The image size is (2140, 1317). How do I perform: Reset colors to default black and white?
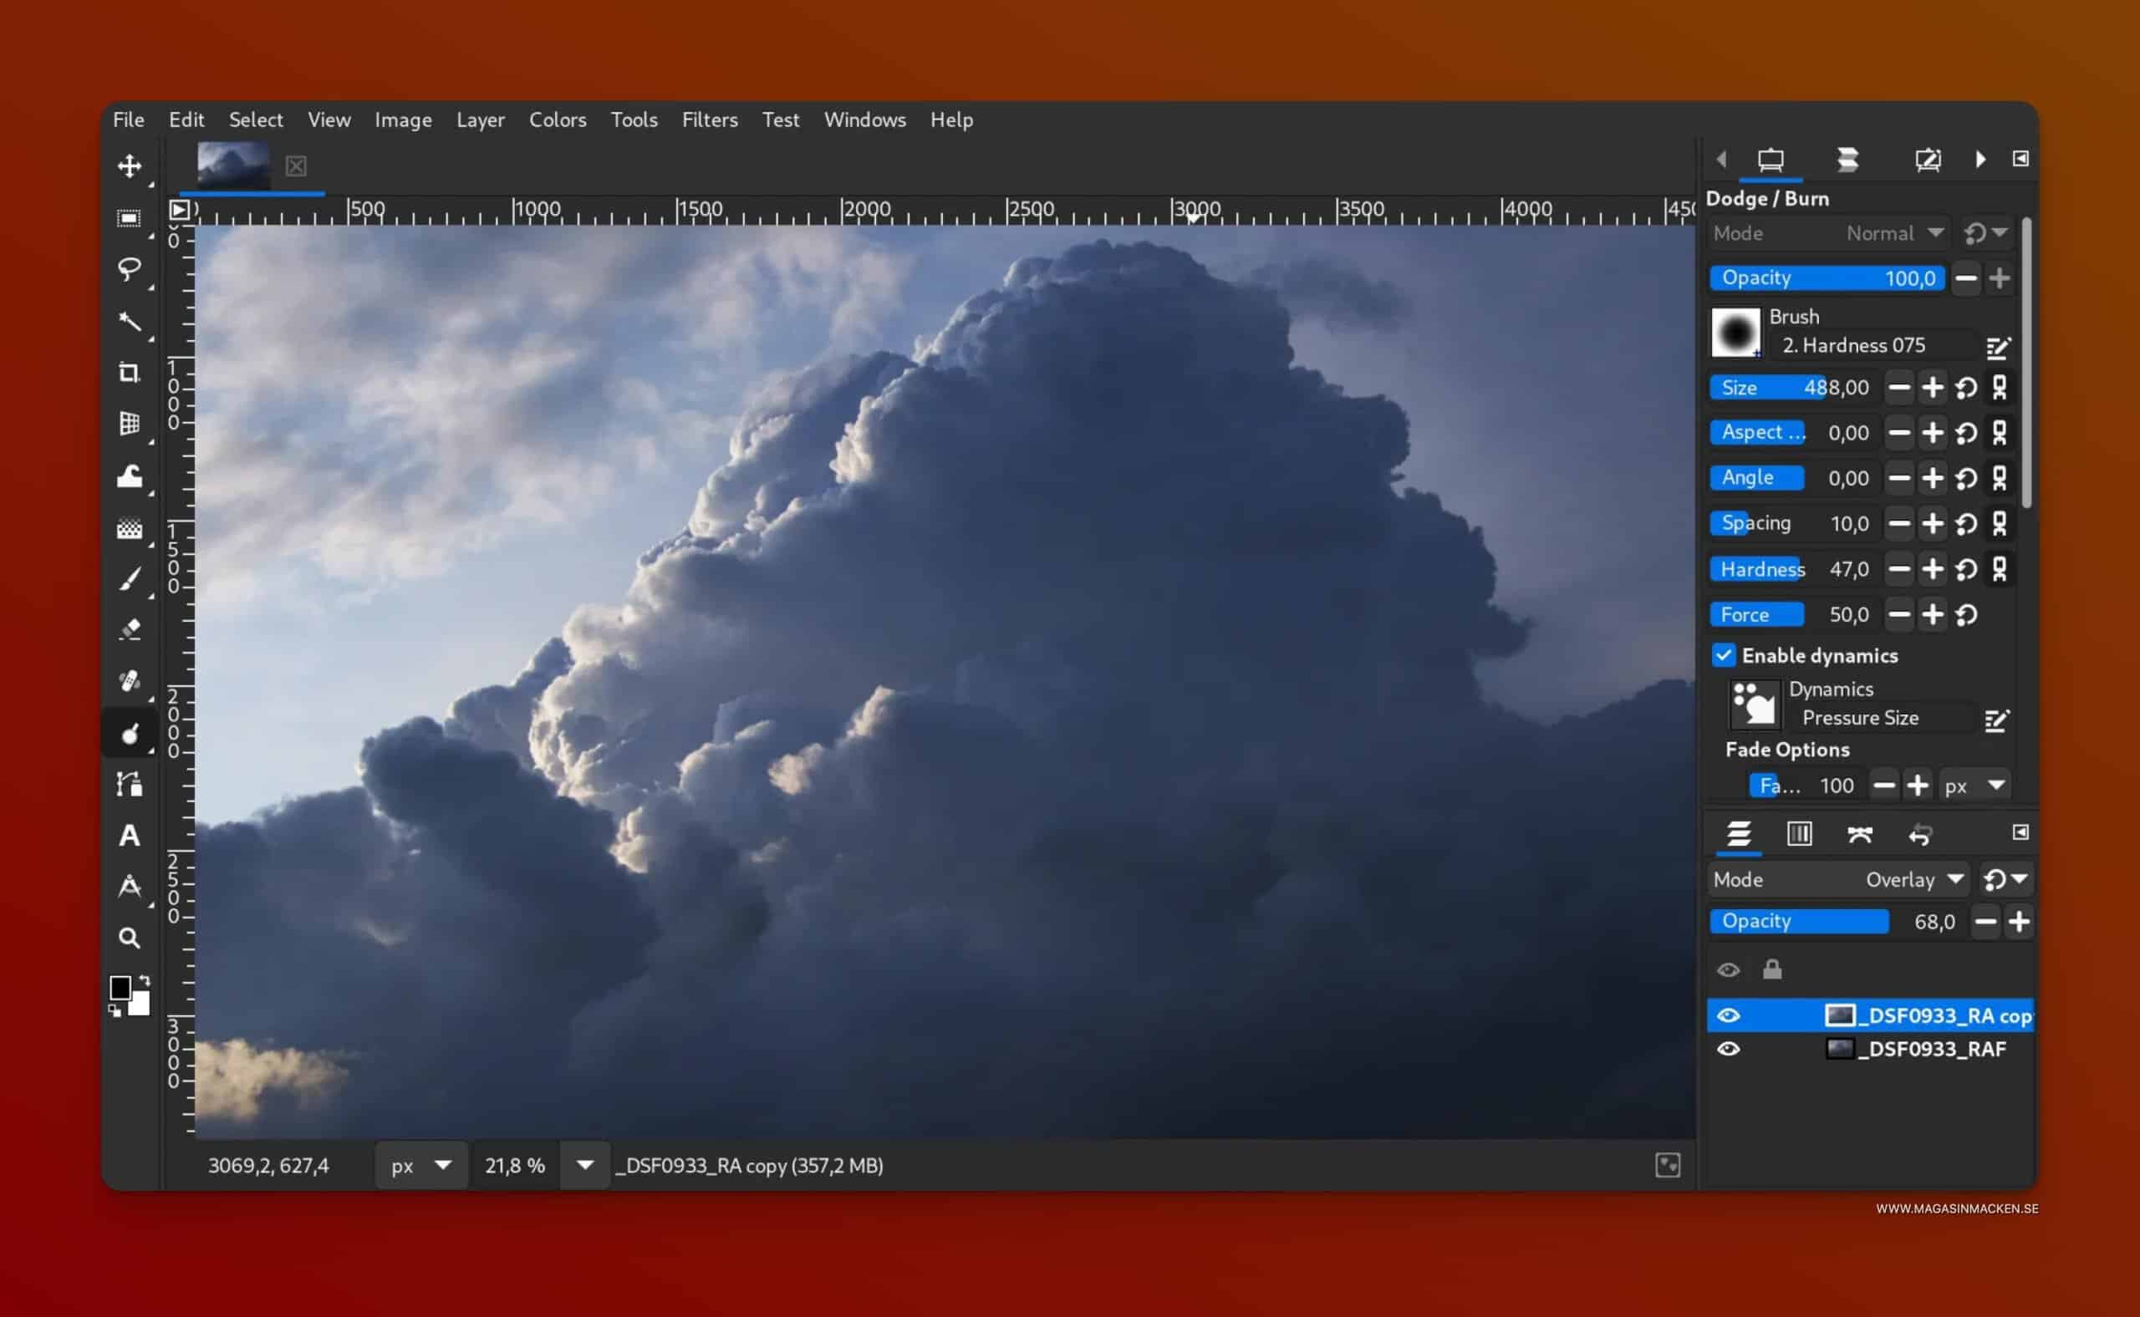point(115,1010)
